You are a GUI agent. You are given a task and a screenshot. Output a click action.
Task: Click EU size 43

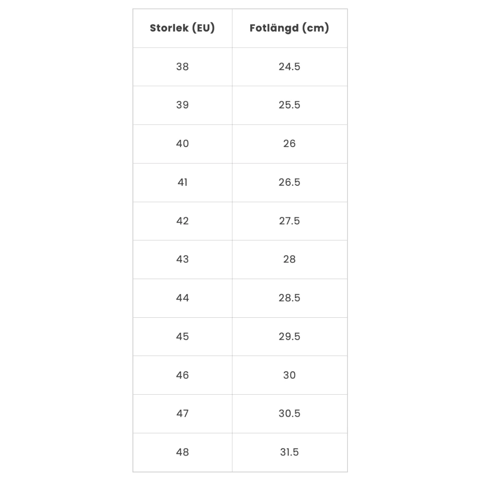click(x=182, y=259)
